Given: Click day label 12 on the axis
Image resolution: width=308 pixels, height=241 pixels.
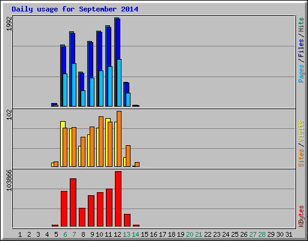Looking at the screenshot, I should pos(117,234).
